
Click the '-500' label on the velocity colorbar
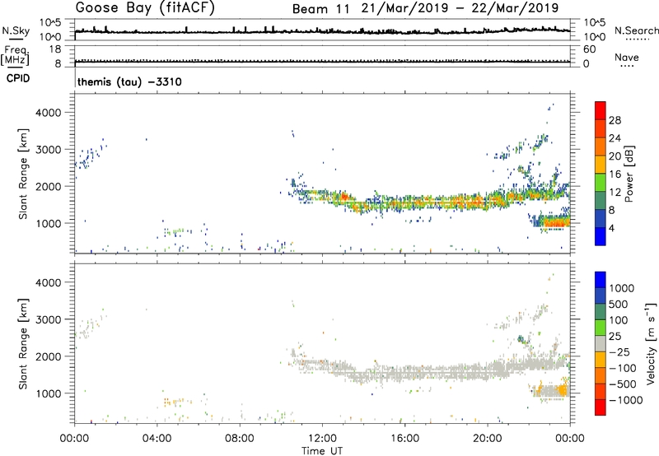[622, 384]
